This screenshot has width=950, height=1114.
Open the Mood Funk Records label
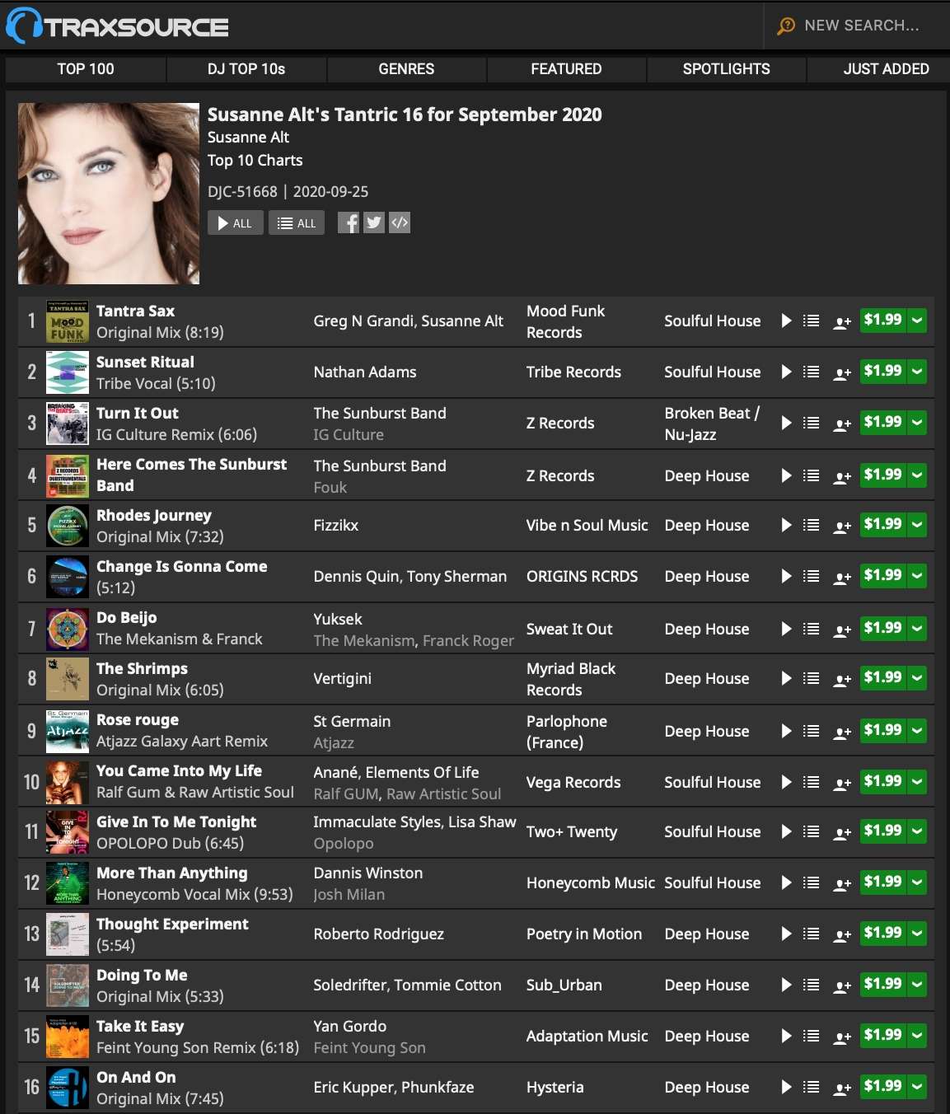[565, 321]
